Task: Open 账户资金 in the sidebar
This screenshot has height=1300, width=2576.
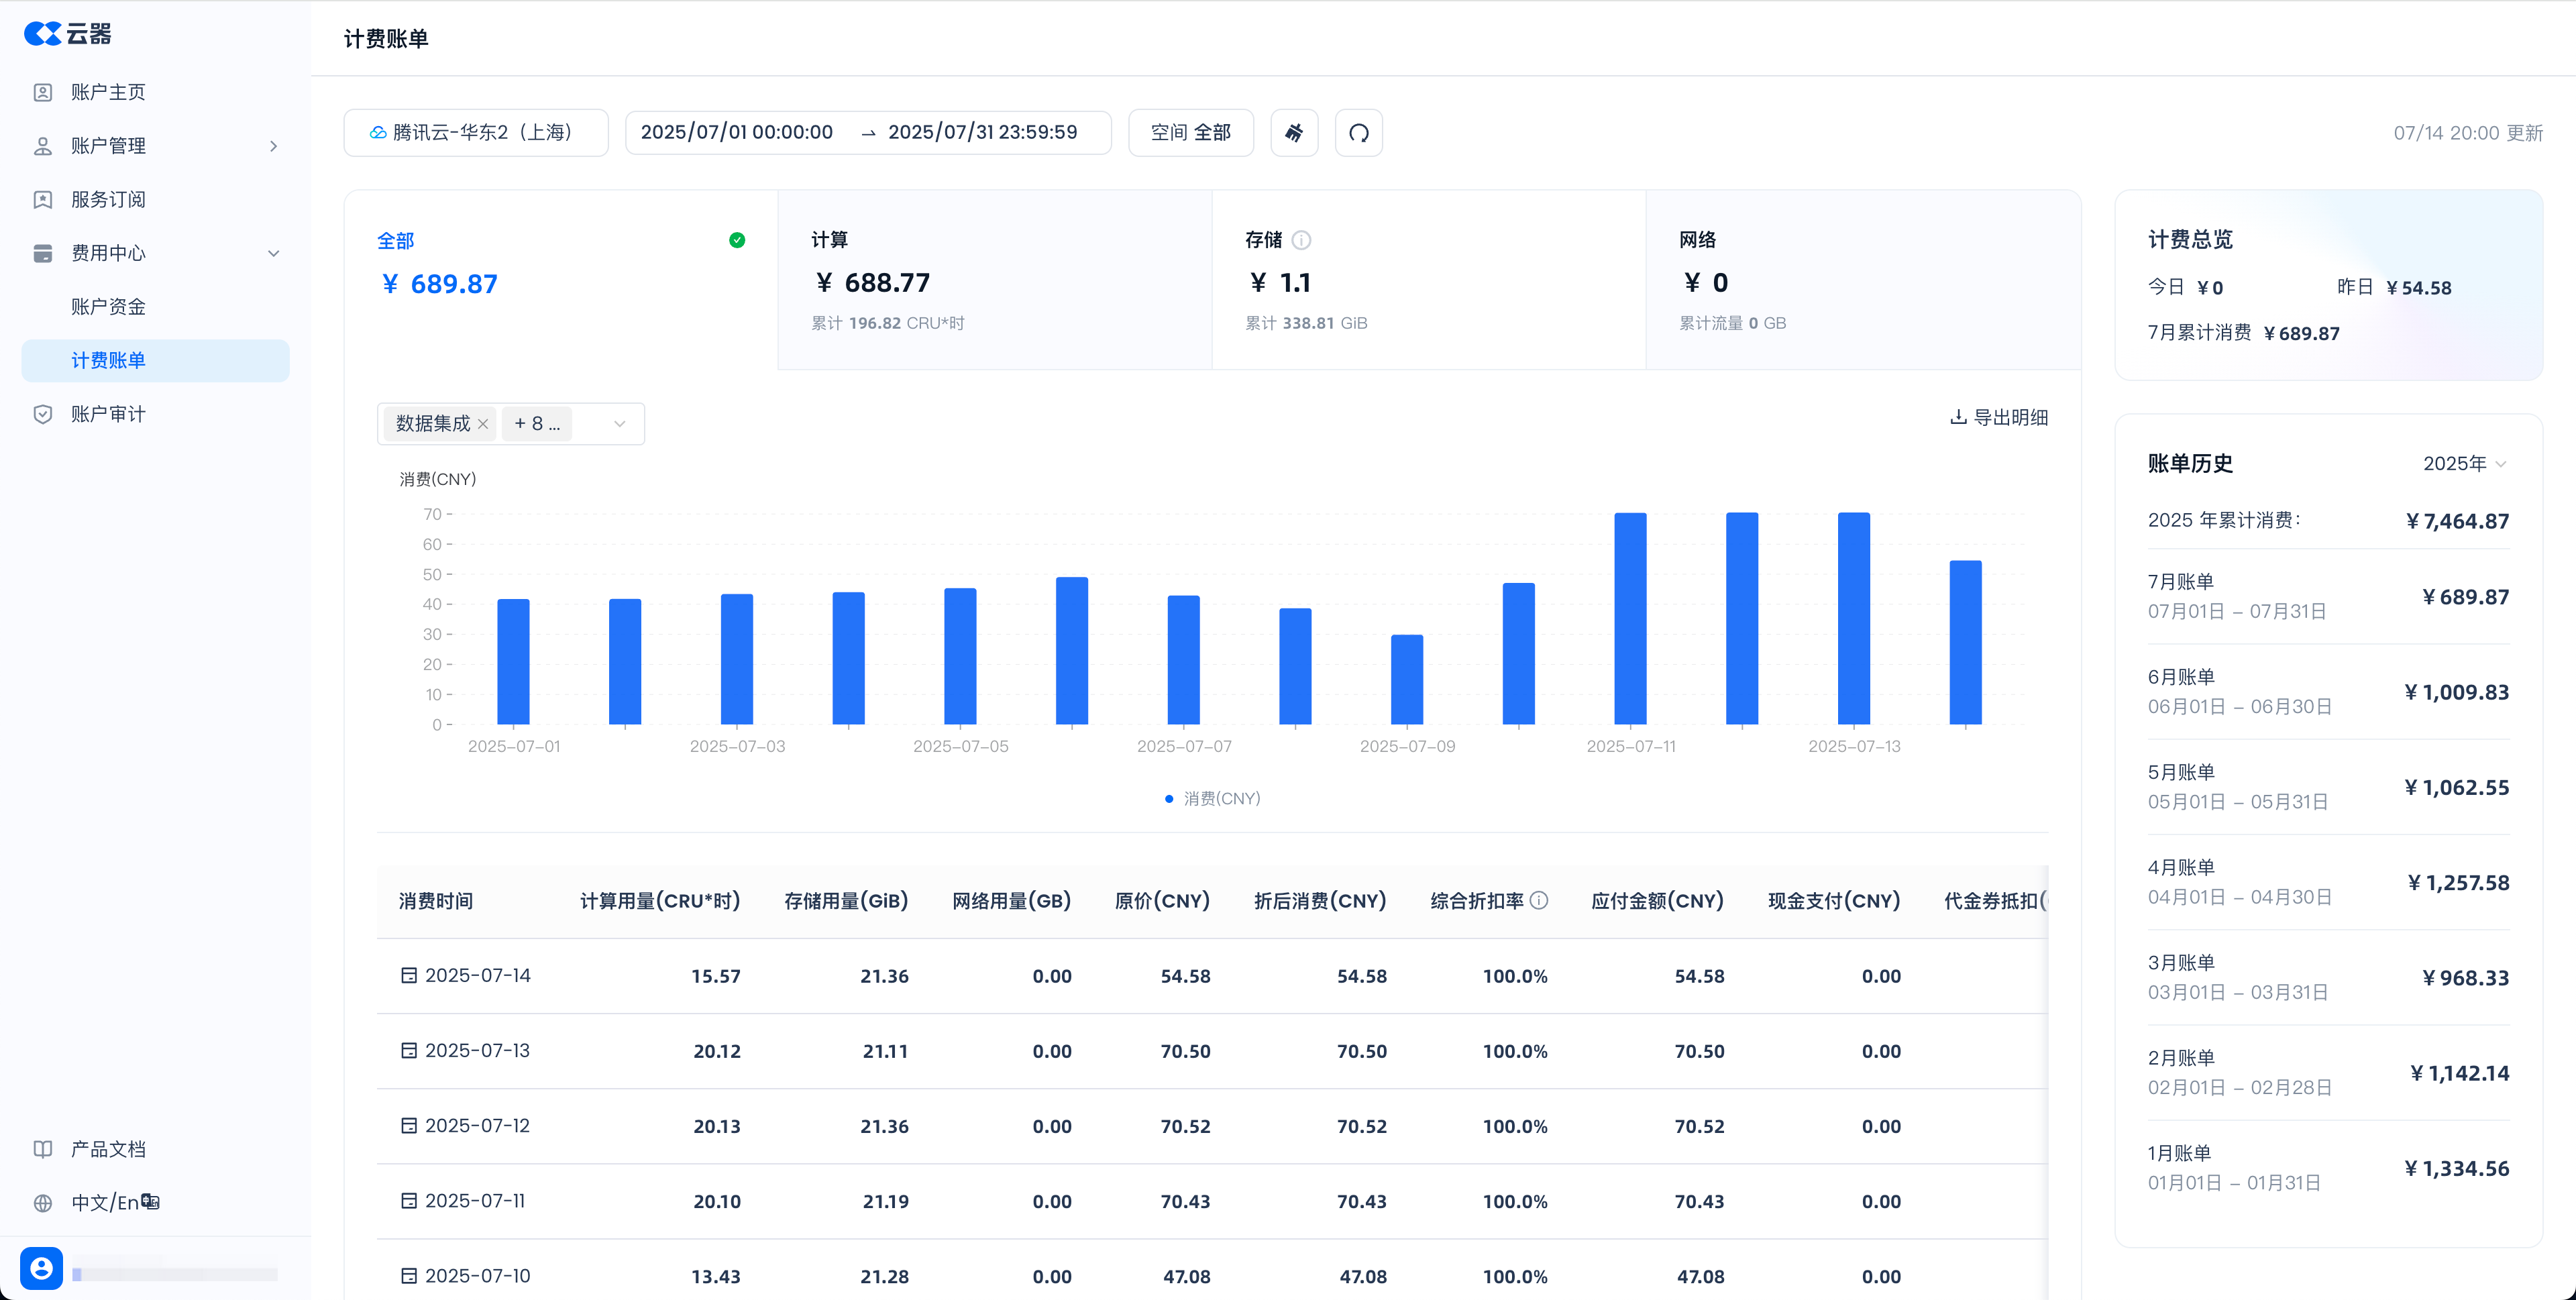Action: 108,306
